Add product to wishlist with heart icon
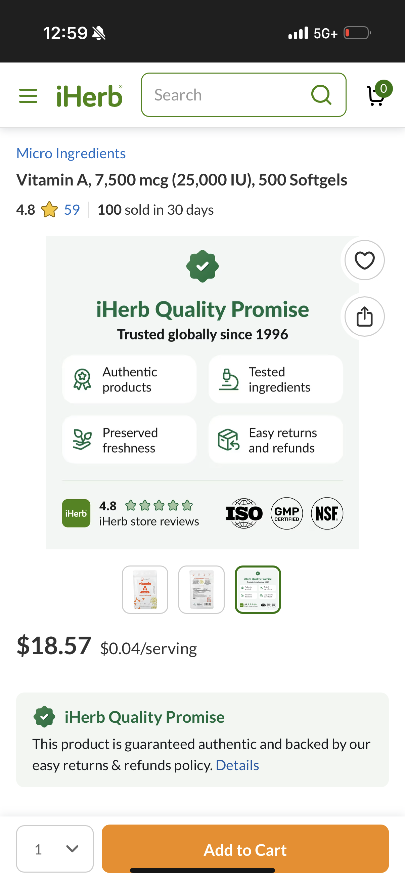The width and height of the screenshot is (405, 881). coord(364,260)
